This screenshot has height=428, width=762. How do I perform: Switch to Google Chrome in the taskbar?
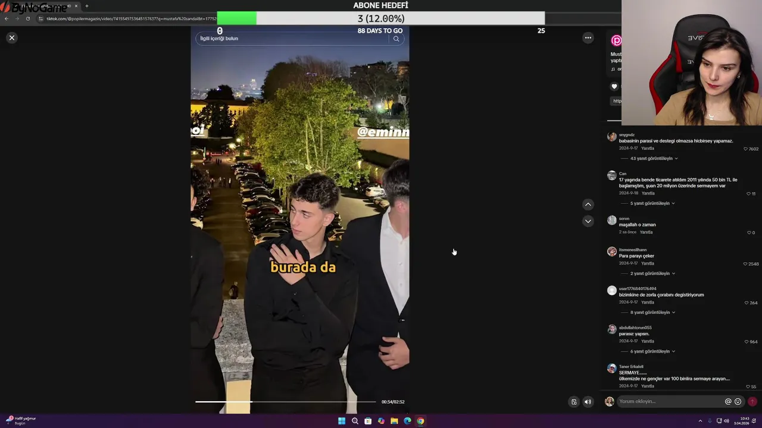(x=420, y=421)
